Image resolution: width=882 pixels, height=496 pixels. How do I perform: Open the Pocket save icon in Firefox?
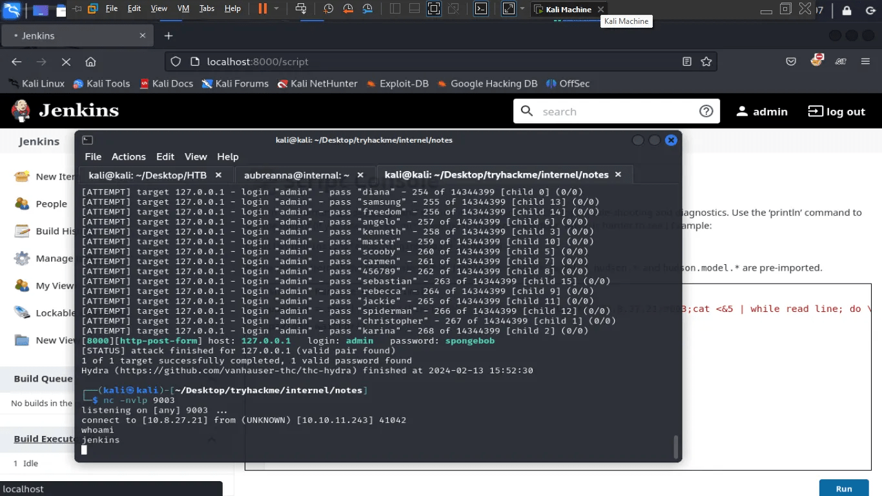pos(791,61)
